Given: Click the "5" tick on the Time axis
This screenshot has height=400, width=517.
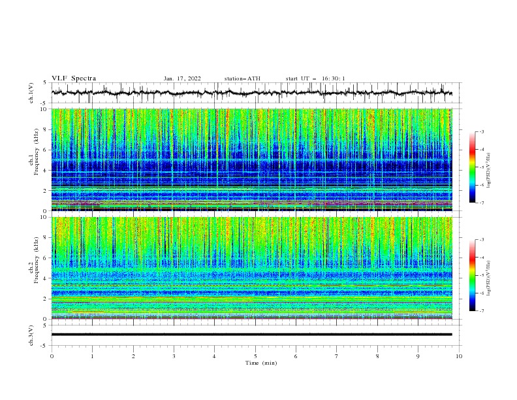Looking at the screenshot, I should (x=255, y=356).
